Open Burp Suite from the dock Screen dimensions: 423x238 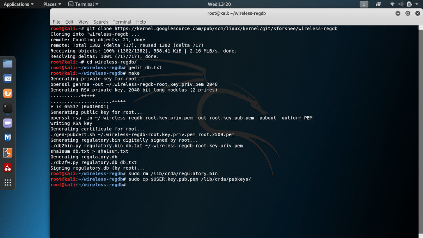[8, 153]
